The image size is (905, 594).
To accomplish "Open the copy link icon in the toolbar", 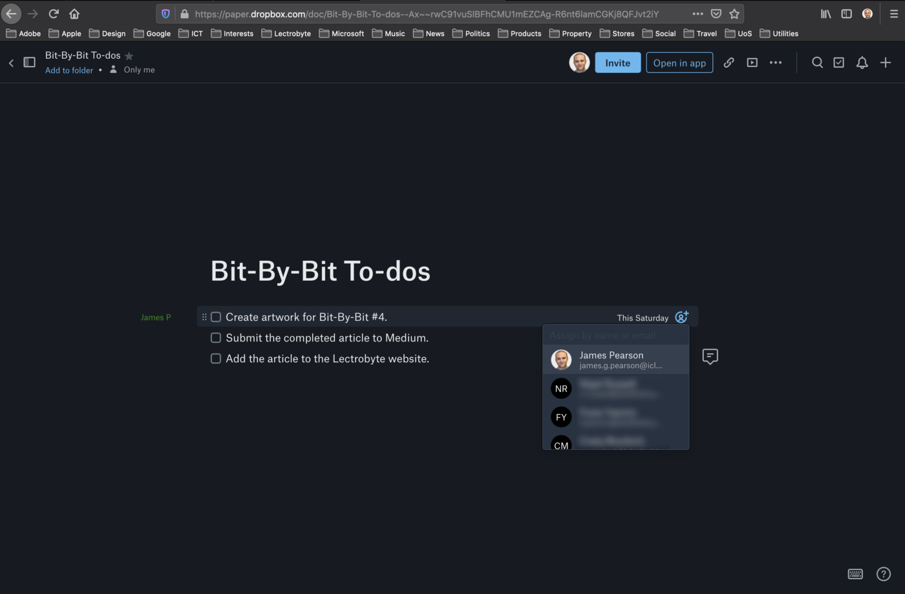I will [x=729, y=62].
